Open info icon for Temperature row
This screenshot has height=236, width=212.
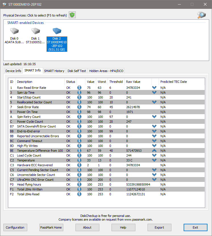tap(79, 160)
